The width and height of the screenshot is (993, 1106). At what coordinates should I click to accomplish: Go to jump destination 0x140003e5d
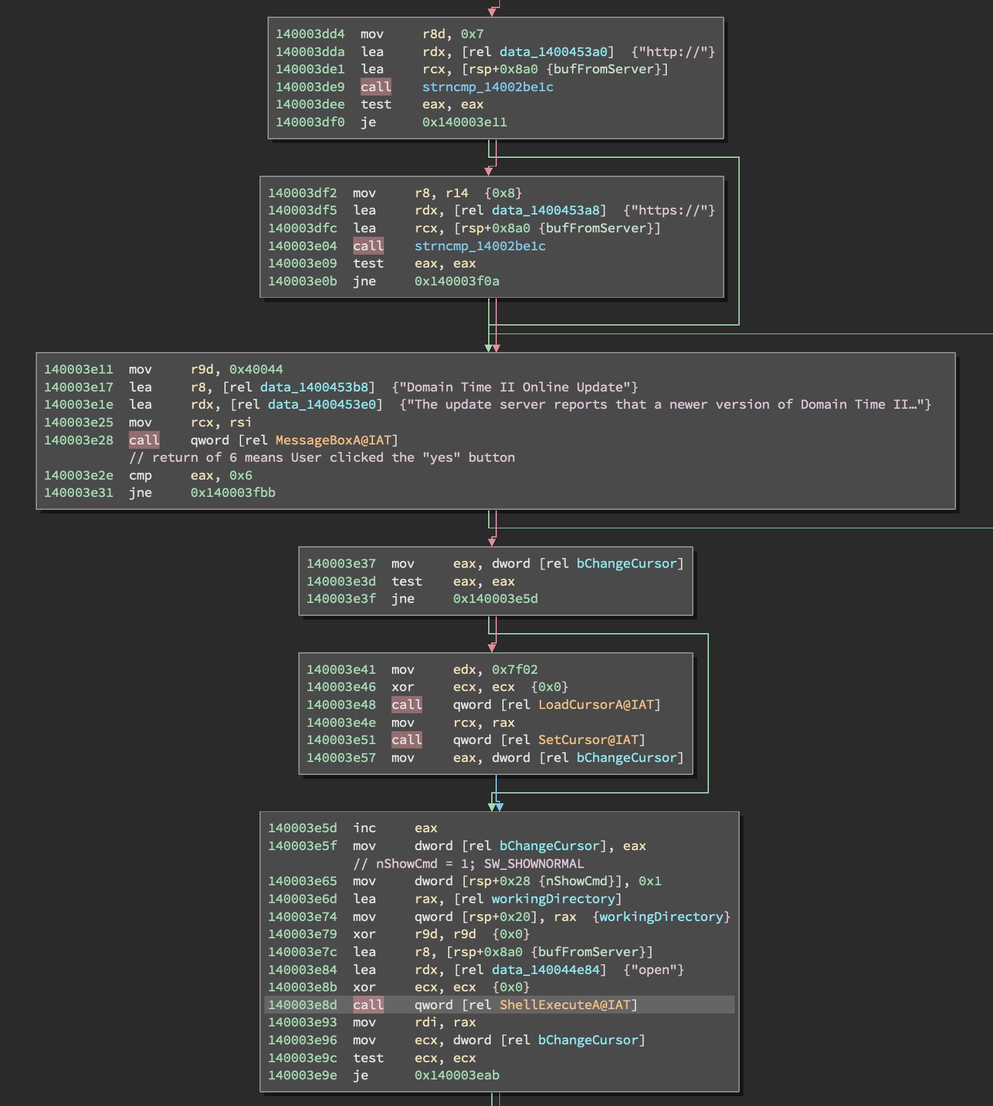[x=495, y=599]
